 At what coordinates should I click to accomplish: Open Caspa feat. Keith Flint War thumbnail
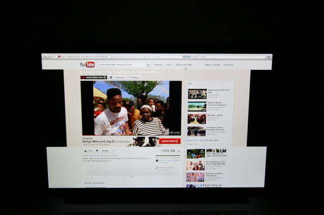(197, 94)
